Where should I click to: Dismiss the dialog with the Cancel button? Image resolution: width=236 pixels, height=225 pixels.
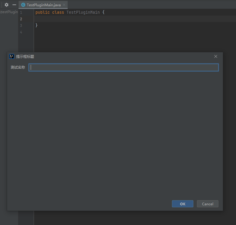pos(208,204)
